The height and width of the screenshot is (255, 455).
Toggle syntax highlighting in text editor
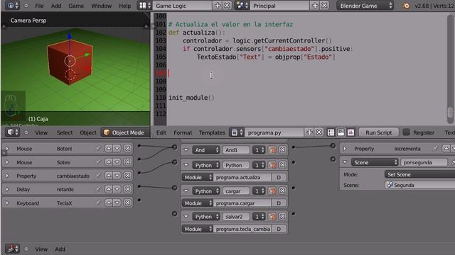pyautogui.click(x=350, y=132)
